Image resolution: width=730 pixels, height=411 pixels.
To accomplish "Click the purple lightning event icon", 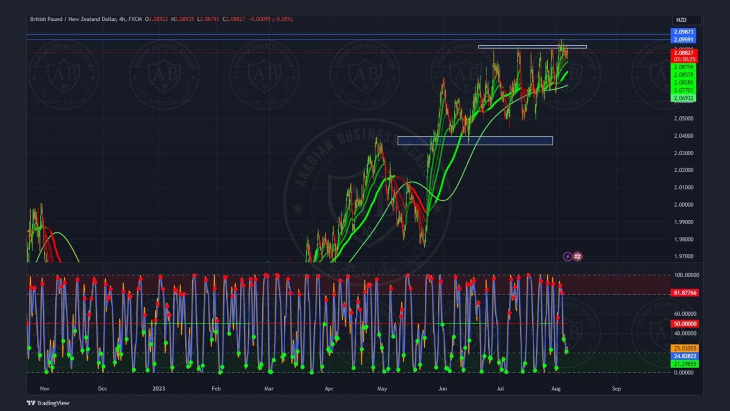I will [x=567, y=257].
